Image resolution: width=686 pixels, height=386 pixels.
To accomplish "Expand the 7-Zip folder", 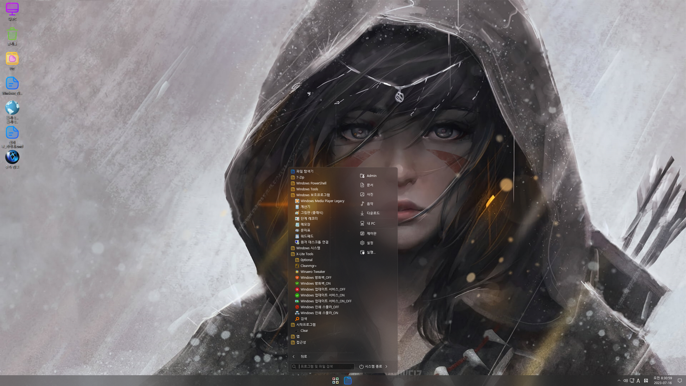I will click(x=297, y=177).
